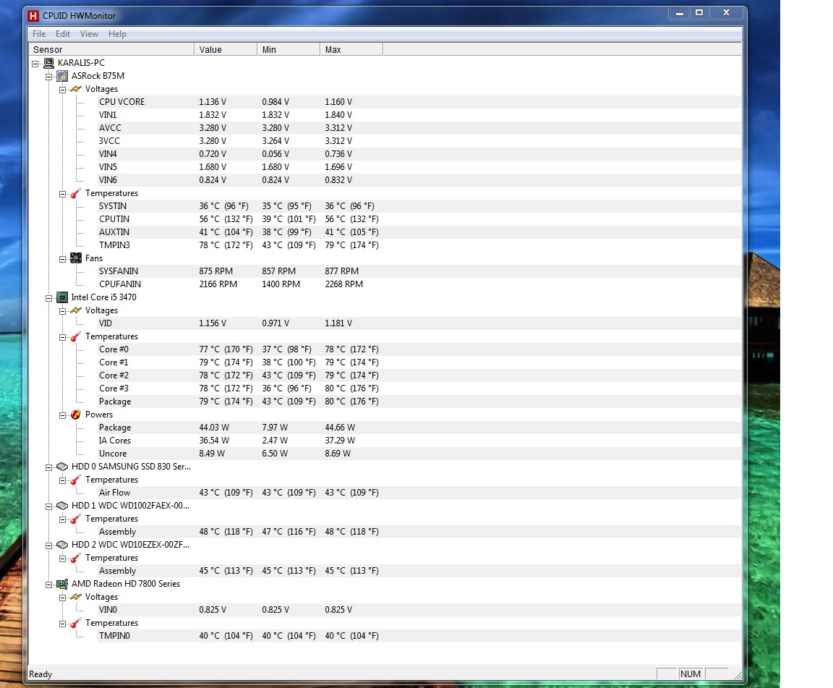833x688 pixels.
Task: Collapse the AMD Radeon HD 7800 Series node
Action: point(49,585)
